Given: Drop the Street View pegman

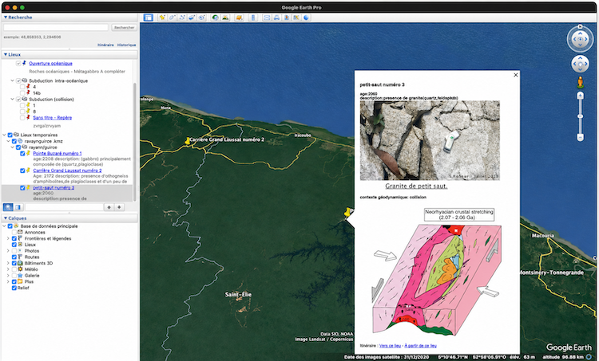Looking at the screenshot, I should 581,82.
